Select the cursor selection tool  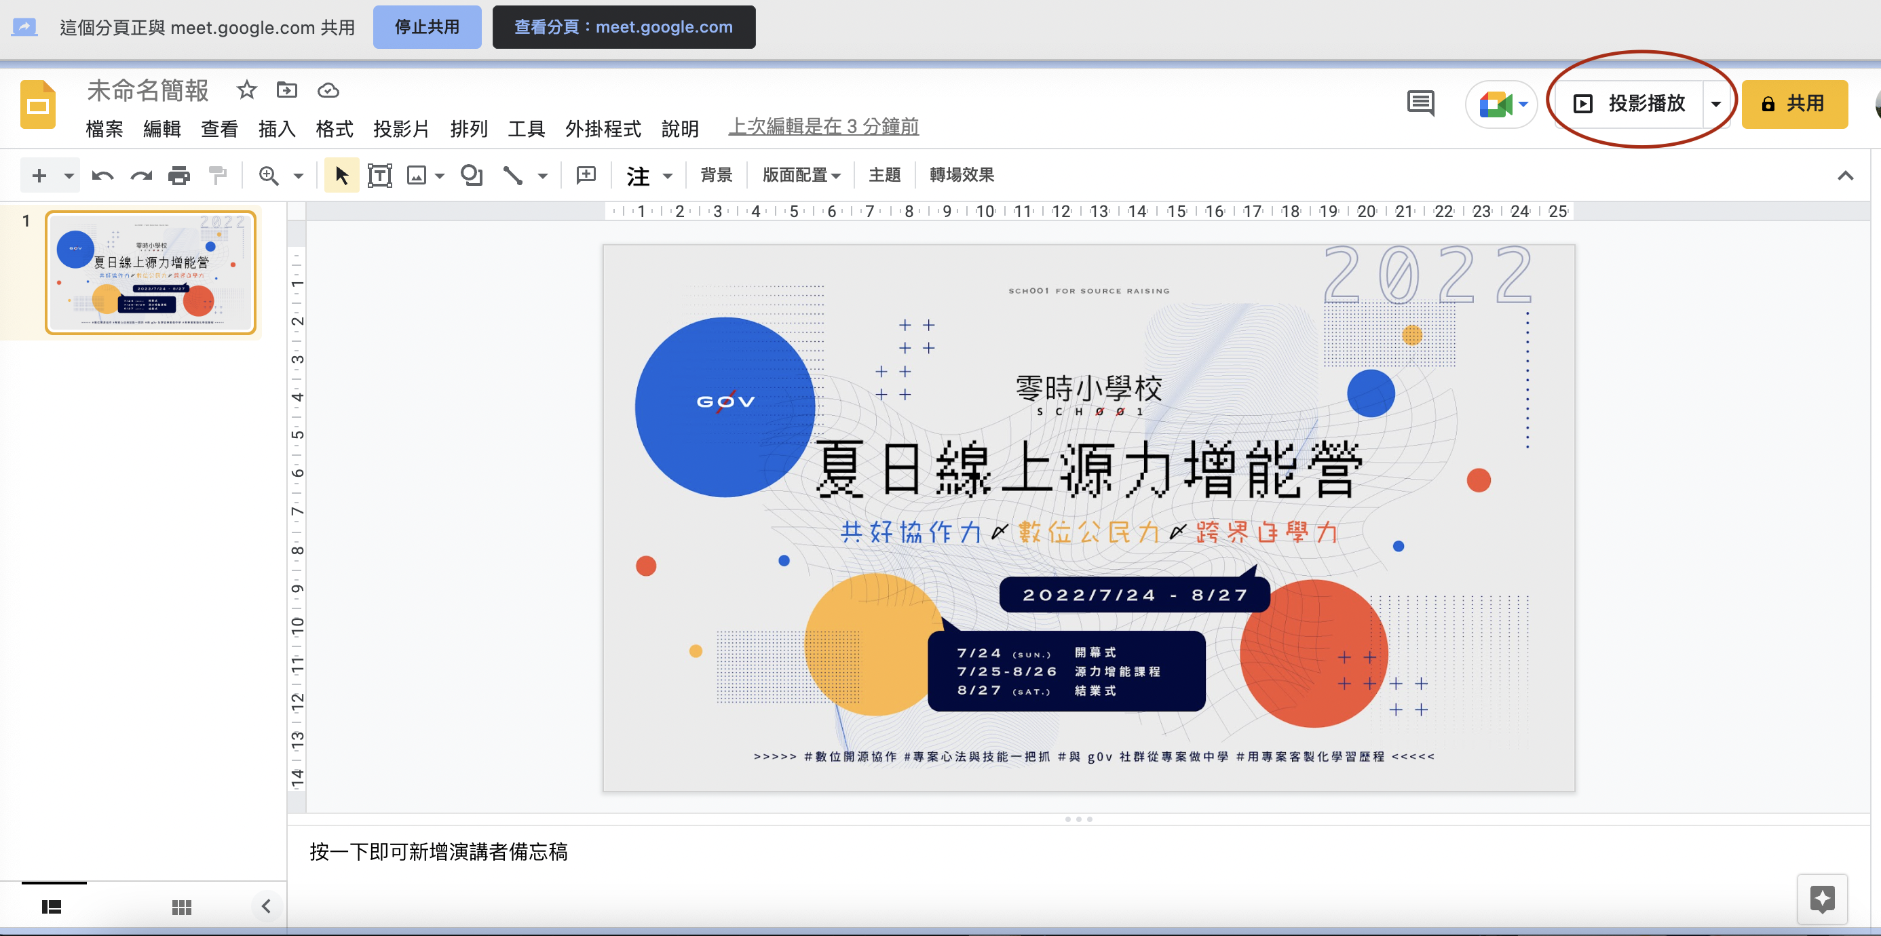(x=341, y=175)
